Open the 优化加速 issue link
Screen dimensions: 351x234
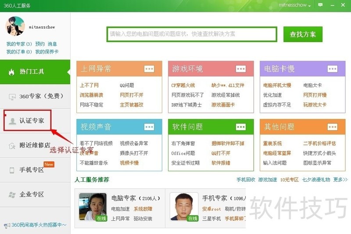(x=272, y=95)
